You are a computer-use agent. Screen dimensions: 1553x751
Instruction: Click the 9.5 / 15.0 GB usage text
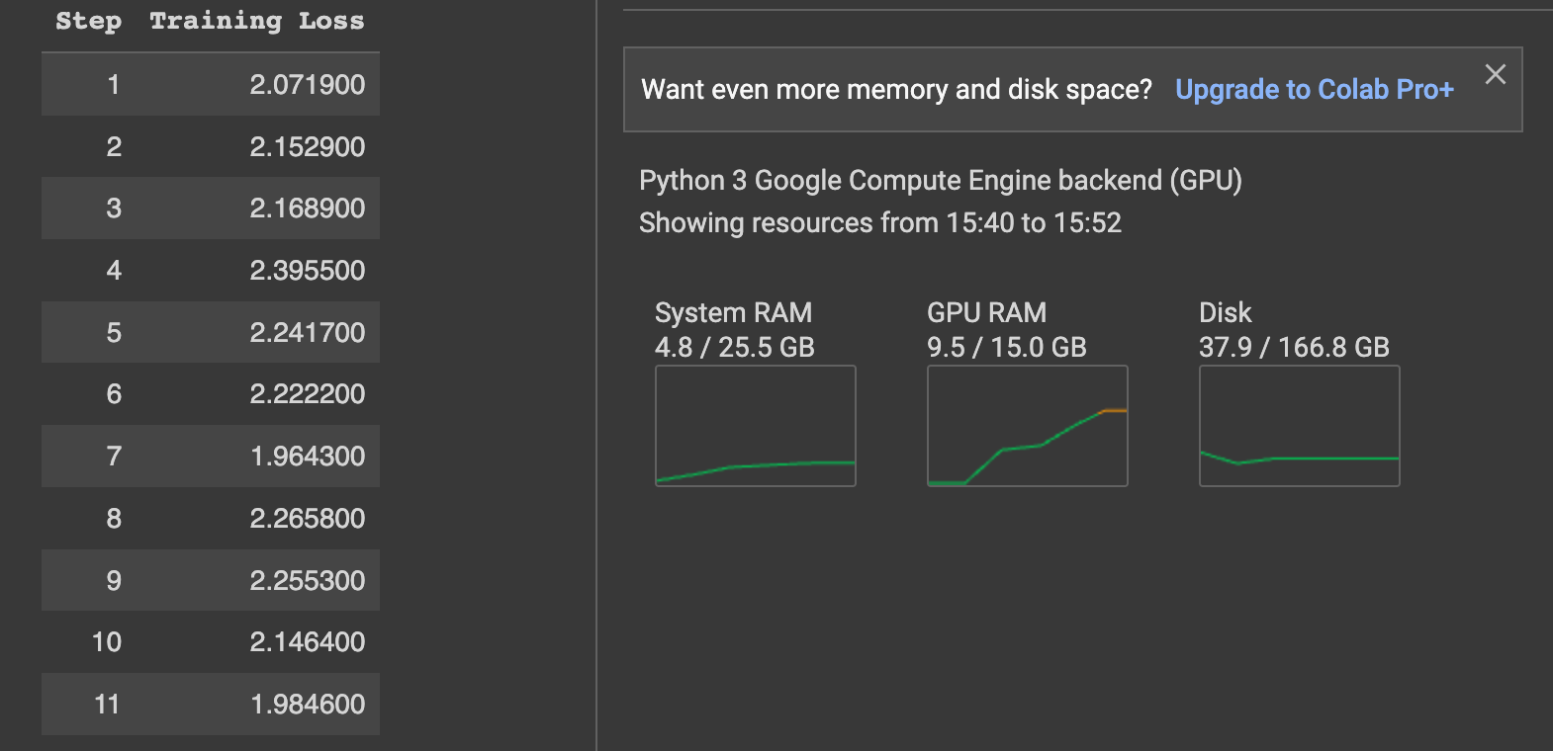[x=1006, y=348]
